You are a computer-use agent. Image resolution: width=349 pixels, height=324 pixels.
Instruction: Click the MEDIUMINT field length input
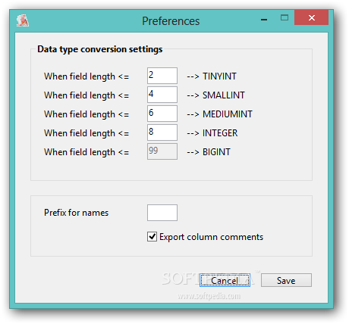tap(162, 114)
